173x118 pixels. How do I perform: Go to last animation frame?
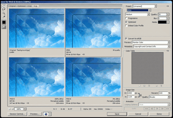point(167,109)
